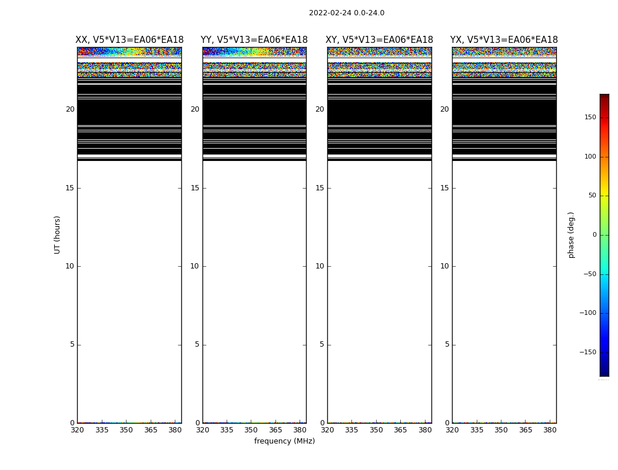Click the −100 tick label on colorbar

point(587,313)
